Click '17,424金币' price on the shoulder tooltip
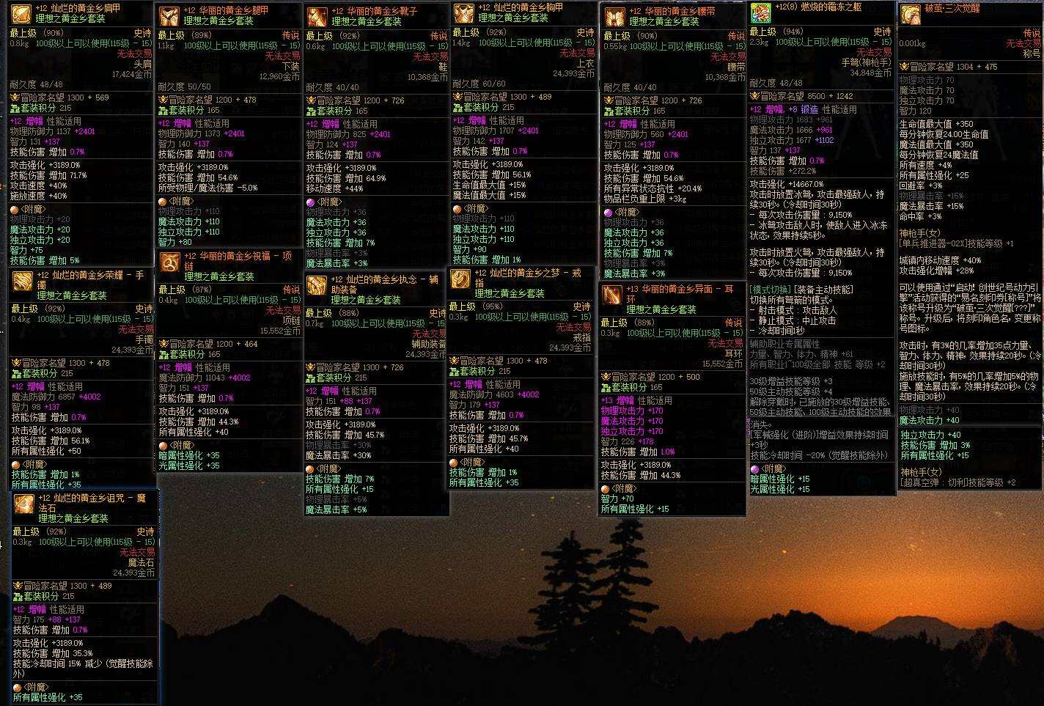This screenshot has height=706, width=1044. coord(132,74)
